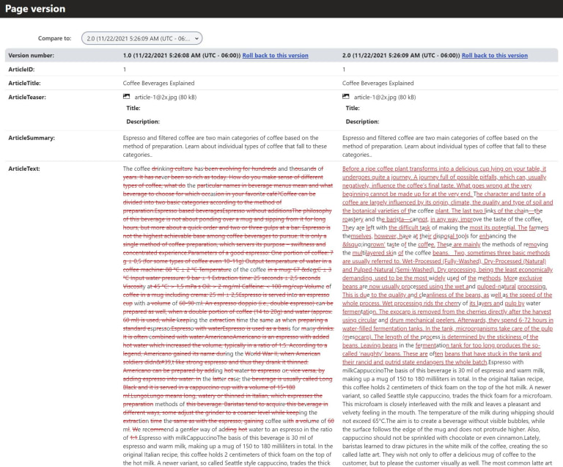Click Description label under version 2.0 teaser
Image resolution: width=563 pixels, height=467 pixels.
pos(362,122)
